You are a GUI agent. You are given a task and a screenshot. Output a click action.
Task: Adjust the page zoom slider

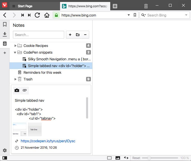(149, 158)
